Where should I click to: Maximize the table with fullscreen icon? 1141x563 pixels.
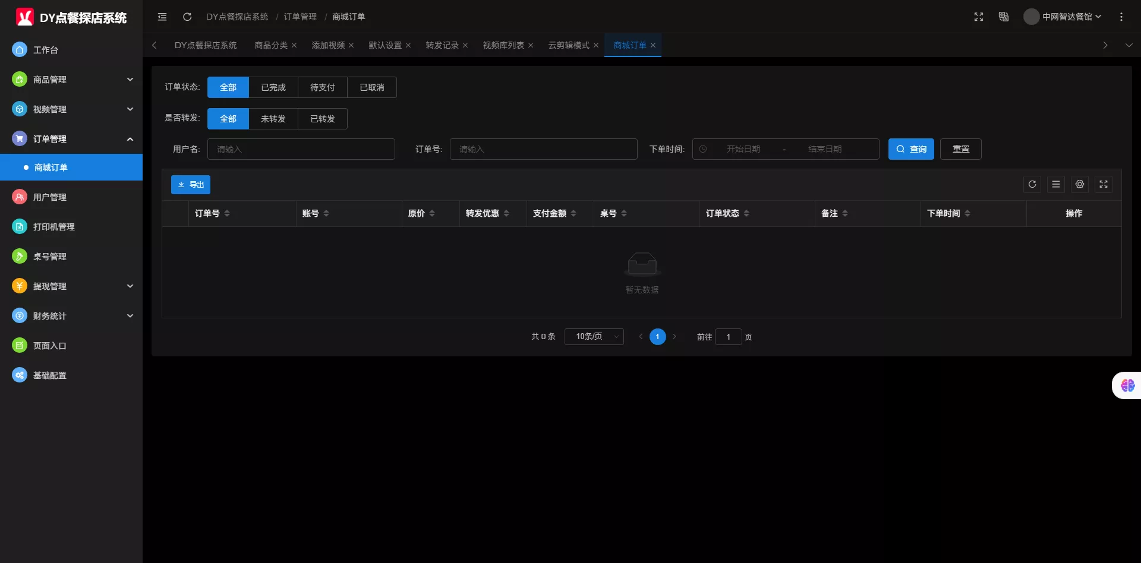pos(1104,184)
